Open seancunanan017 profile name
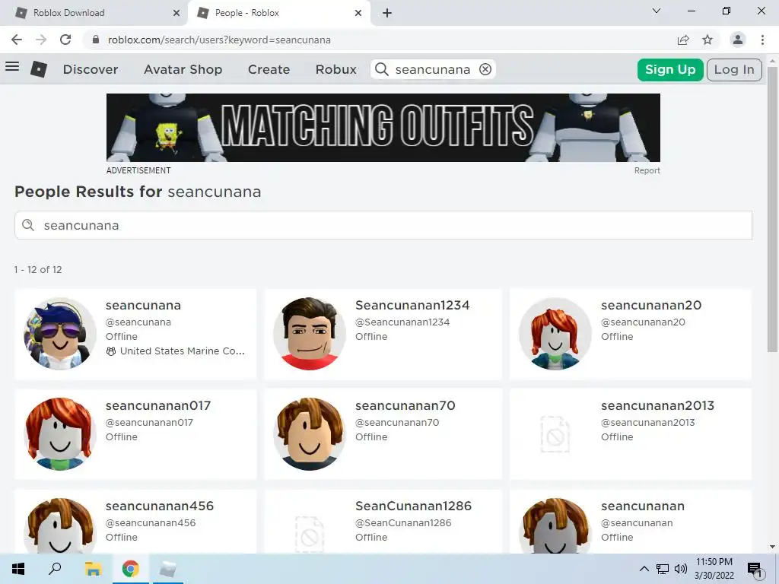Image resolution: width=779 pixels, height=584 pixels. [158, 406]
